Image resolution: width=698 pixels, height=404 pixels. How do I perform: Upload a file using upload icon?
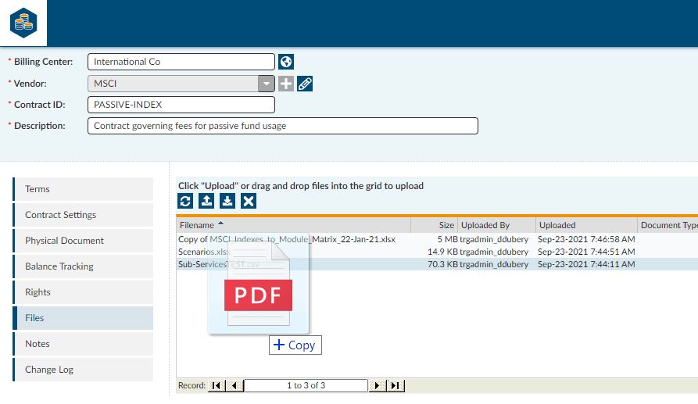click(x=206, y=201)
